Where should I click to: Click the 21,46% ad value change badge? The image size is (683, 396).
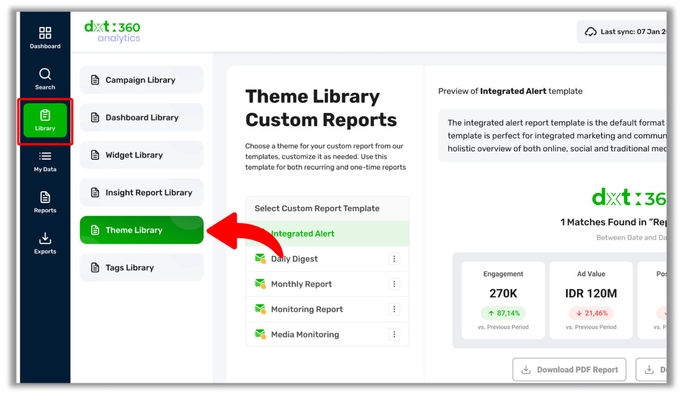591,313
